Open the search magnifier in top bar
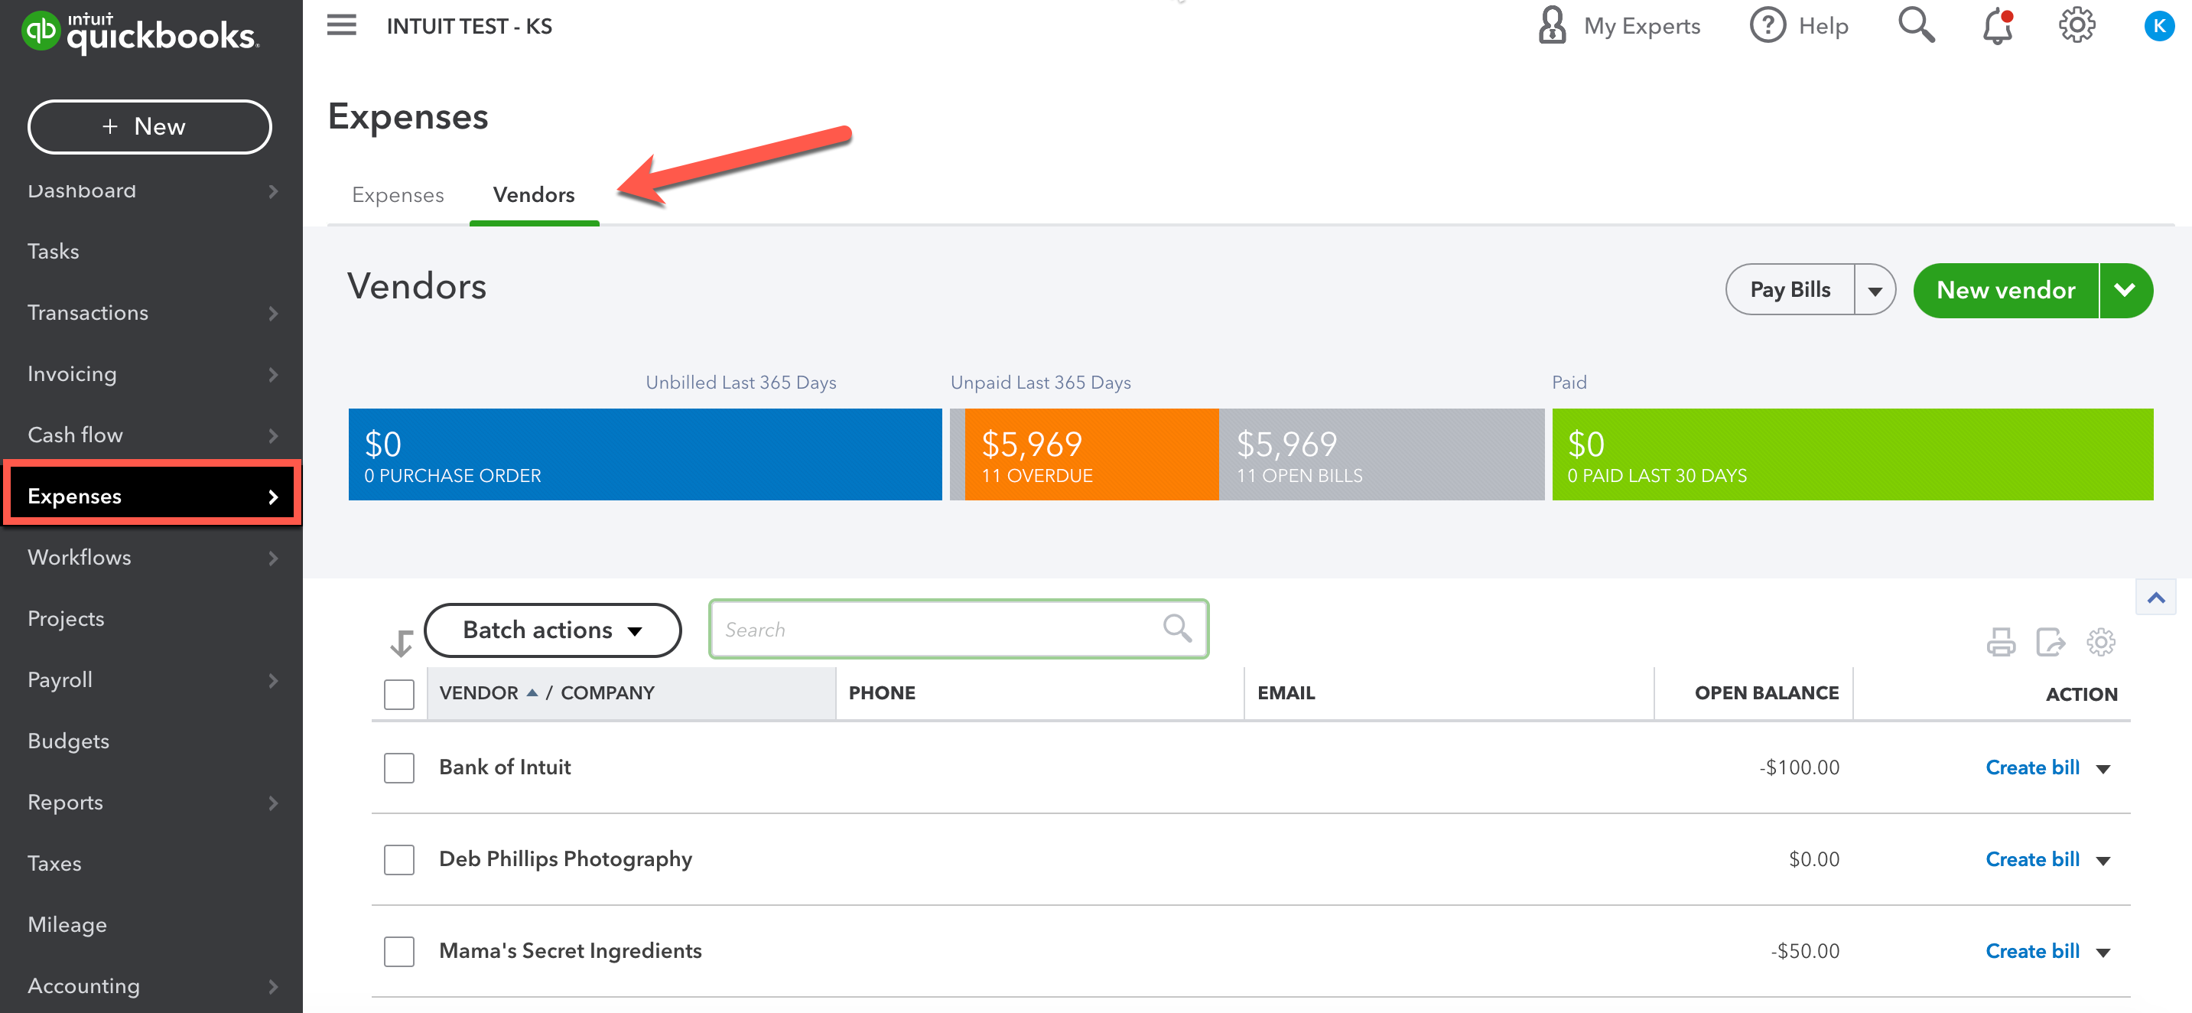This screenshot has height=1013, width=2192. tap(1915, 25)
